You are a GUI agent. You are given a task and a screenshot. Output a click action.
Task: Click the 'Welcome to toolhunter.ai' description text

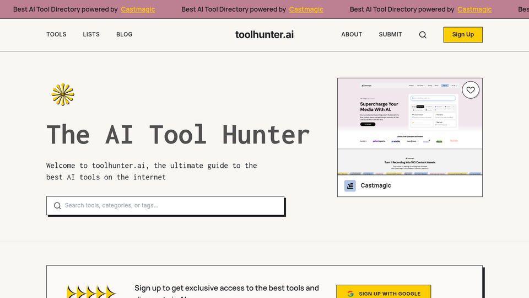(x=152, y=171)
